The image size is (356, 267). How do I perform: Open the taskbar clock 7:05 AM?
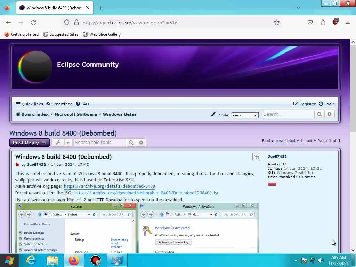[338, 260]
